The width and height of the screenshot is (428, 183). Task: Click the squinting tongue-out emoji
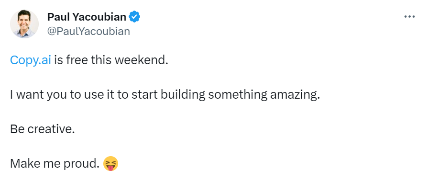click(110, 163)
